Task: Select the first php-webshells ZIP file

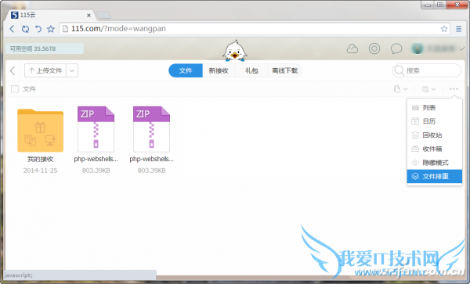Action: [96, 129]
